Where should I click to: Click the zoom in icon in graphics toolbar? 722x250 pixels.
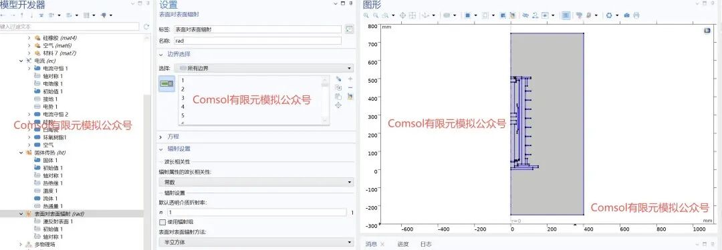pos(366,15)
